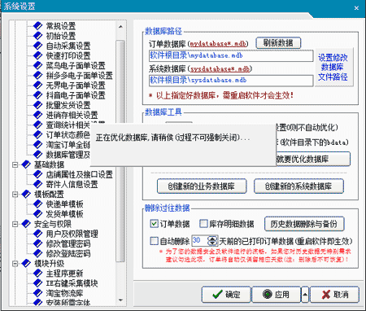Click the icon beside 寄件人信息设置
This screenshot has height=311, width=366.
tap(38, 184)
